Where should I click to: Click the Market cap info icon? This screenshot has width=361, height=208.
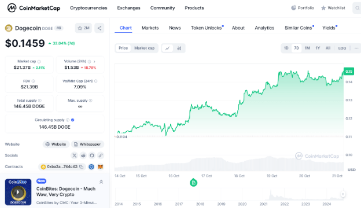[x=39, y=62]
